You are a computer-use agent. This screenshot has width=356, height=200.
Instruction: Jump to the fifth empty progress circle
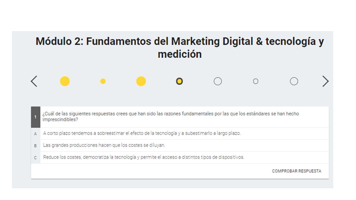tap(217, 81)
